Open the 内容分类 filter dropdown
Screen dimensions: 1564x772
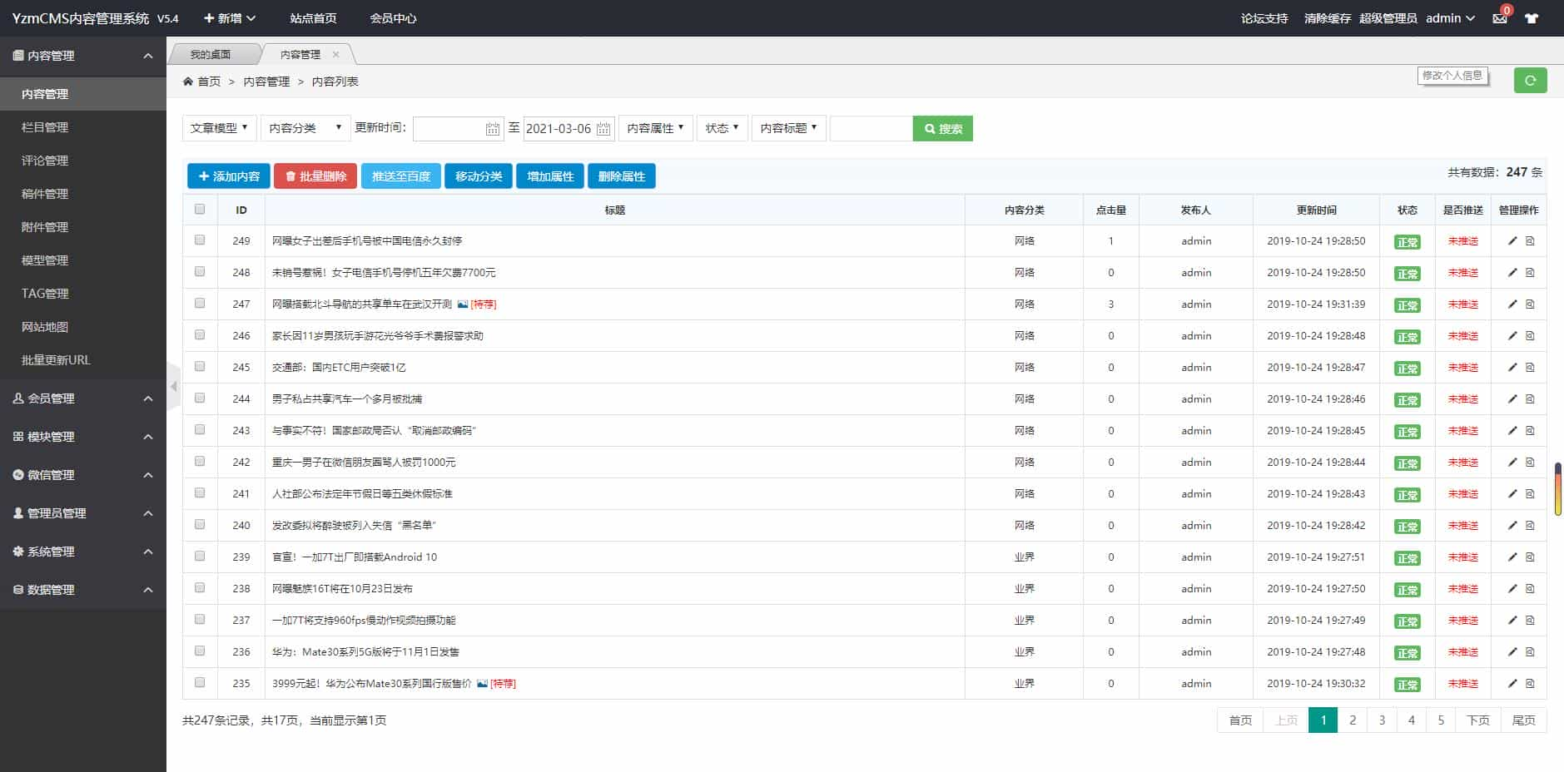pos(305,128)
